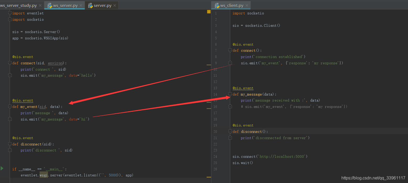408x183 pixels.
Task: Place cursor on 'sio.wait()' line
Action: coord(243,163)
